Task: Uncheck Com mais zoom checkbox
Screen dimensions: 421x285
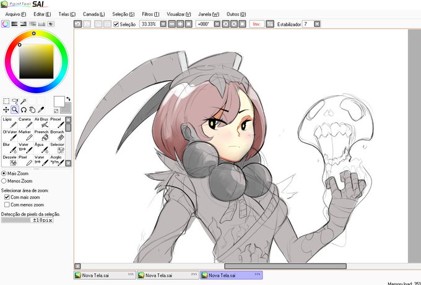Action: [7, 197]
